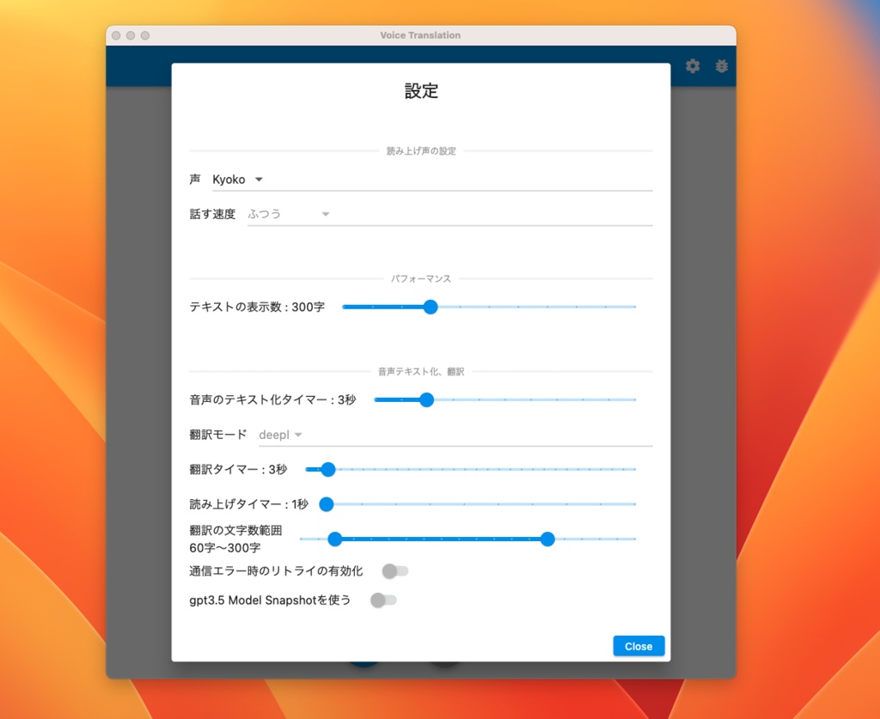The height and width of the screenshot is (719, 880).
Task: Open the translation mode deepl dropdown
Action: tap(281, 435)
